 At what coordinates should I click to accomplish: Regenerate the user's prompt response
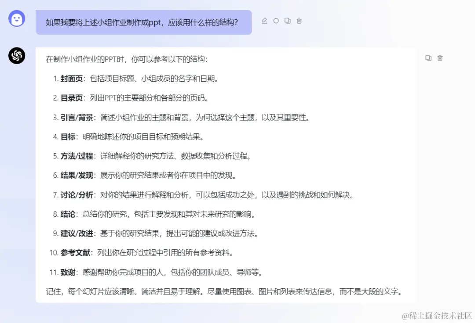pyautogui.click(x=276, y=21)
